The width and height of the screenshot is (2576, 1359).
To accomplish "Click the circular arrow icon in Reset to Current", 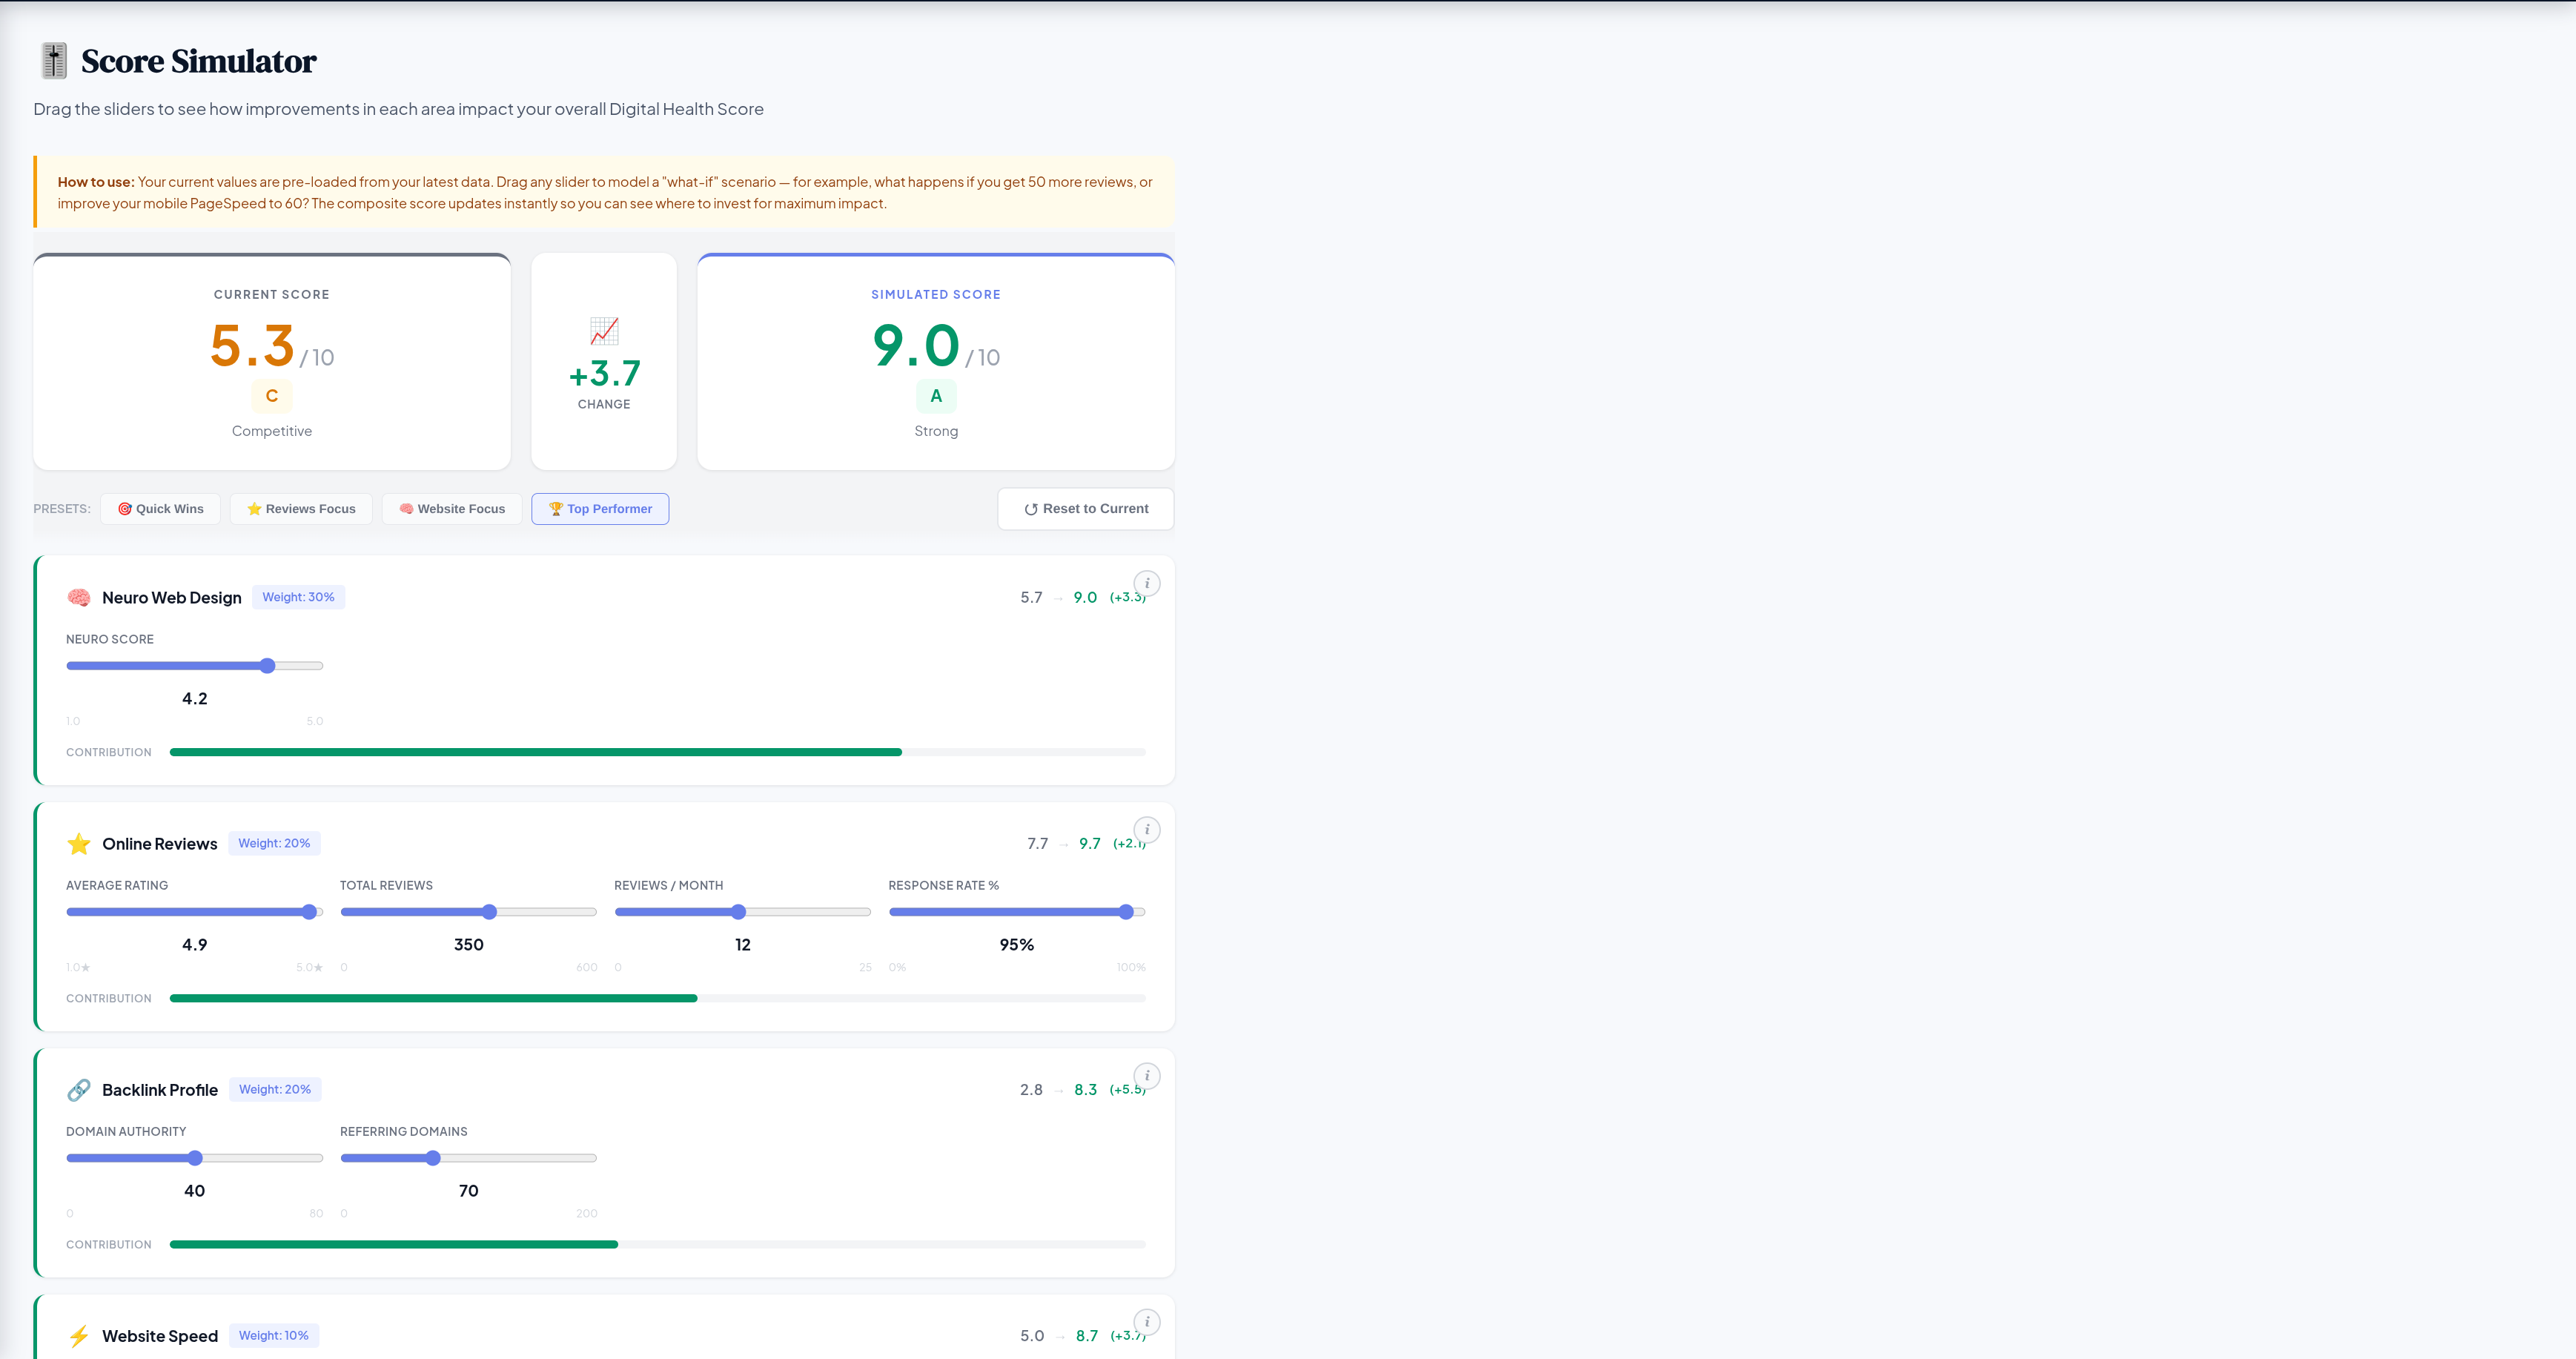I will (1030, 509).
